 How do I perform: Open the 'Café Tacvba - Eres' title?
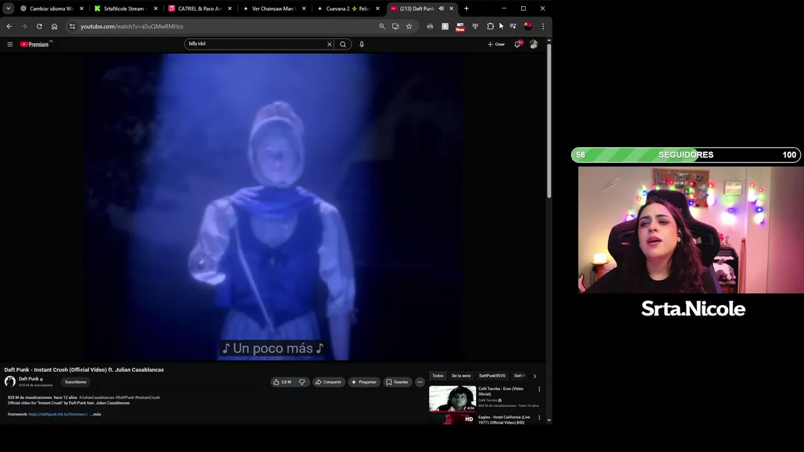[x=501, y=391]
